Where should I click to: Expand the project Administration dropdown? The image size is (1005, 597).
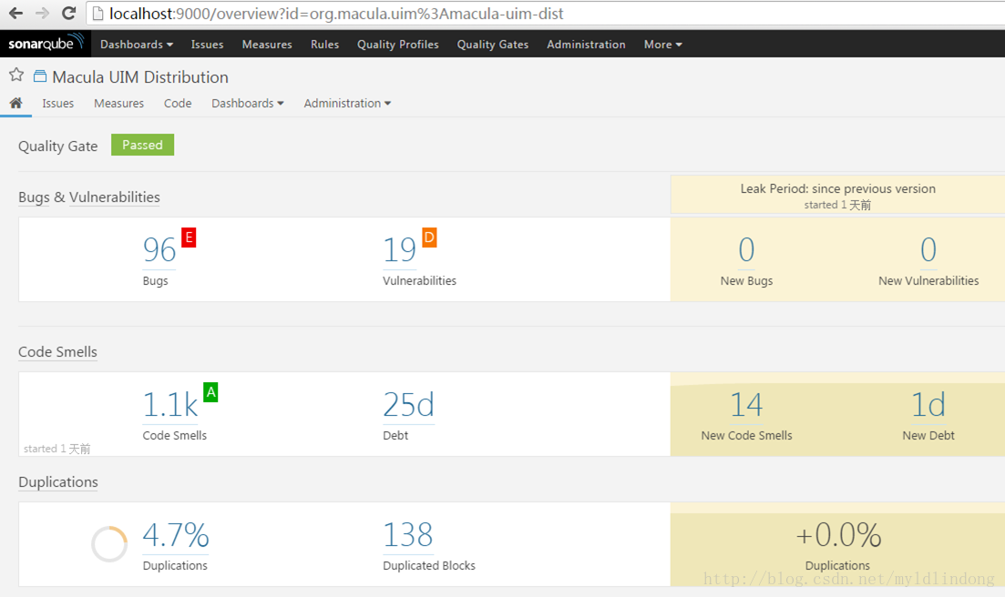[x=347, y=103]
